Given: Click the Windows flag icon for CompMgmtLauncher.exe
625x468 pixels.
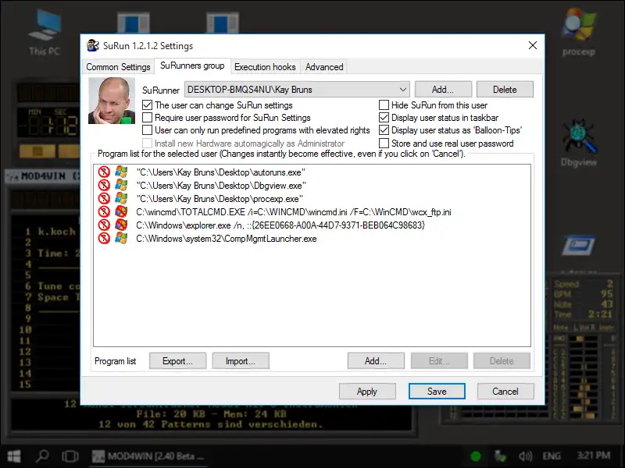Looking at the screenshot, I should tap(121, 239).
